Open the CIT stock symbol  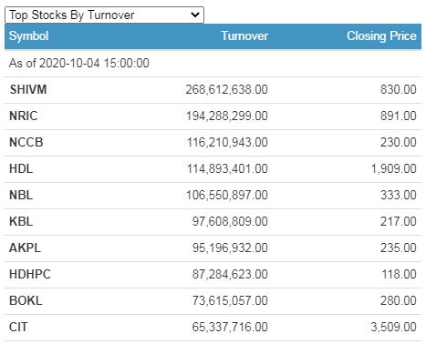[18, 327]
